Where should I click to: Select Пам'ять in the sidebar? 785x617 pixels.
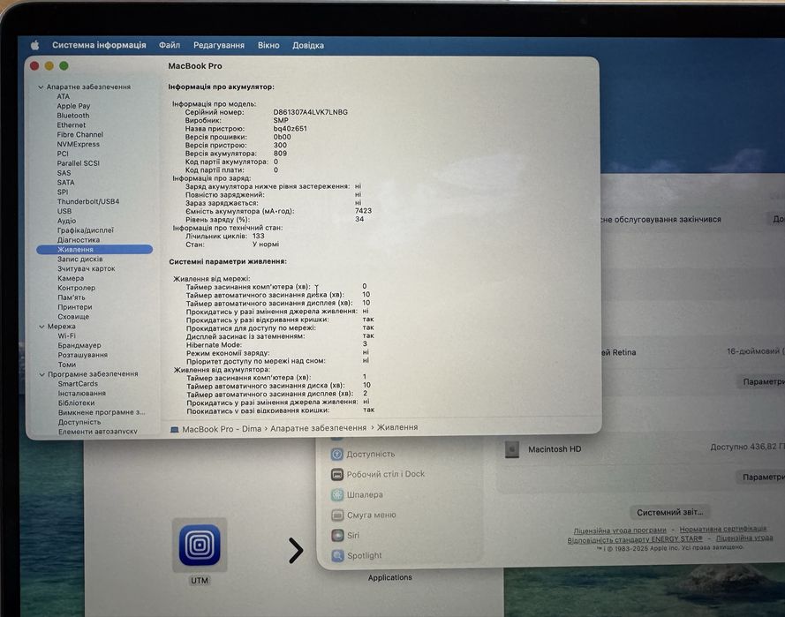pyautogui.click(x=72, y=297)
